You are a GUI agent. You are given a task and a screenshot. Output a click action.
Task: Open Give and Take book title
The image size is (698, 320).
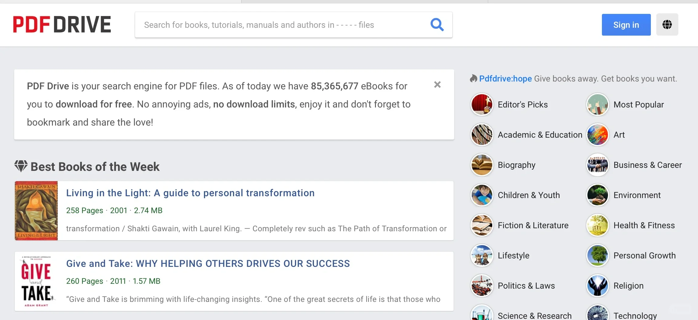[x=208, y=264]
